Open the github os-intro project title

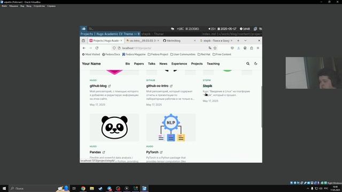coord(157,86)
